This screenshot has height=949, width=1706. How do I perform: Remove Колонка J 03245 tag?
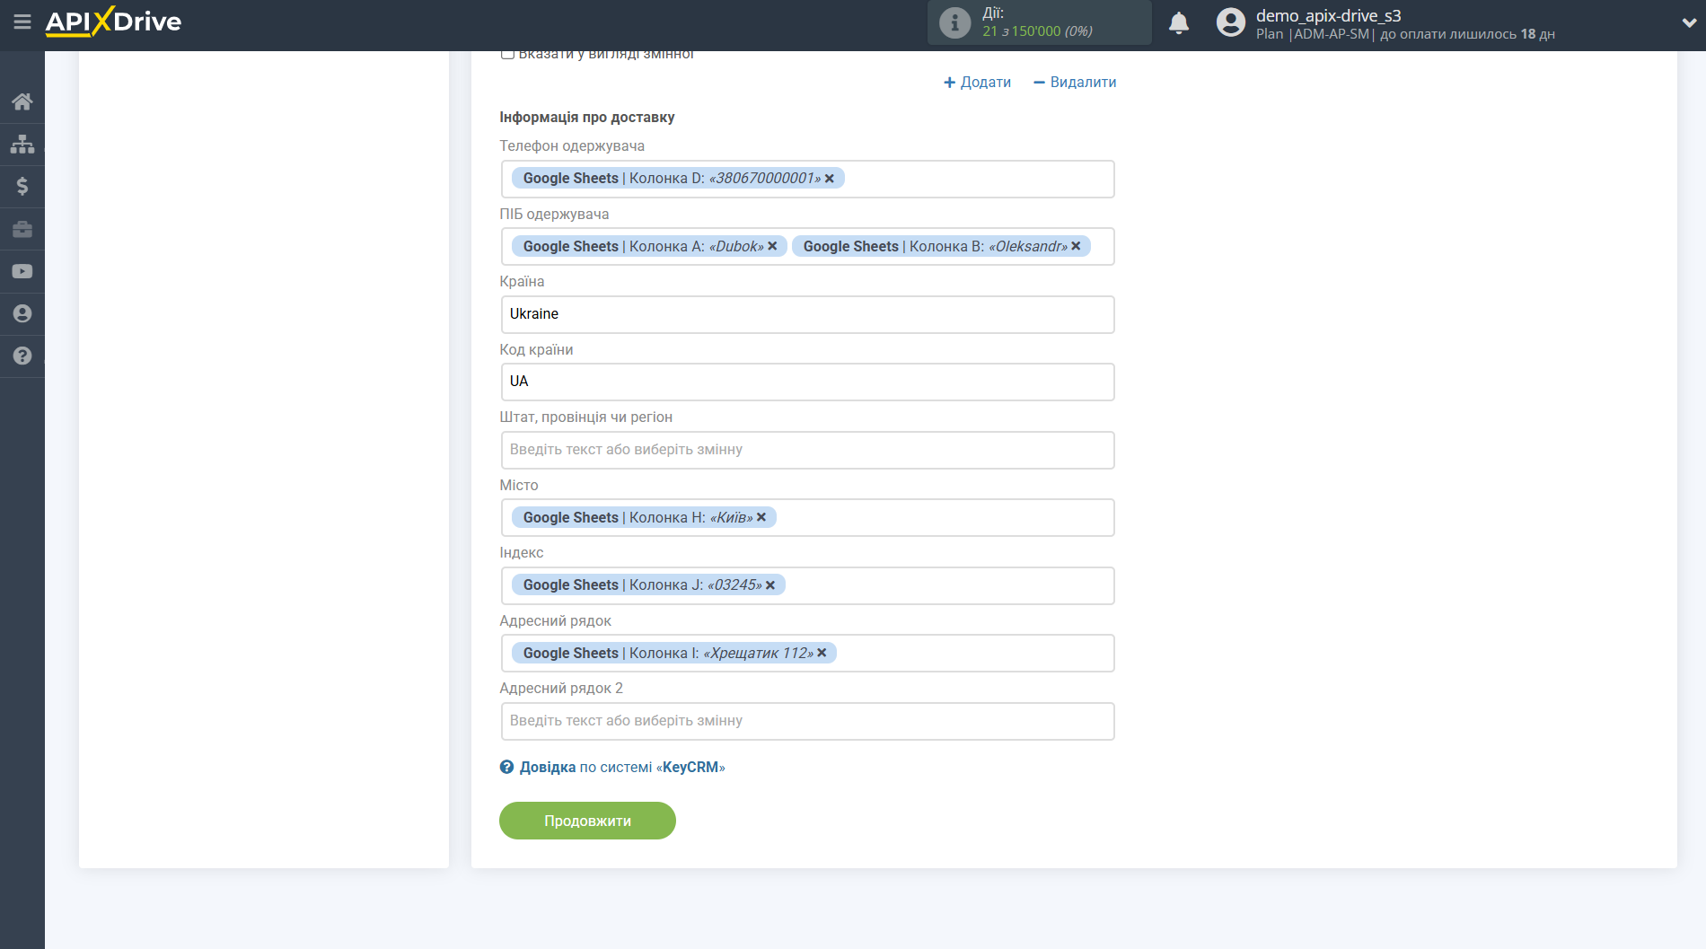770,584
